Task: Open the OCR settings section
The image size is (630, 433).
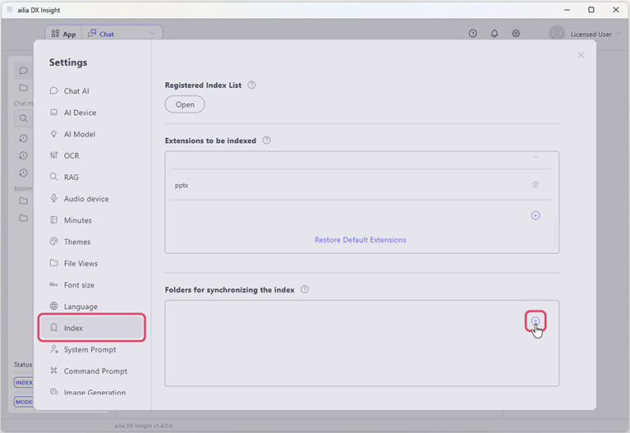Action: pyautogui.click(x=71, y=155)
